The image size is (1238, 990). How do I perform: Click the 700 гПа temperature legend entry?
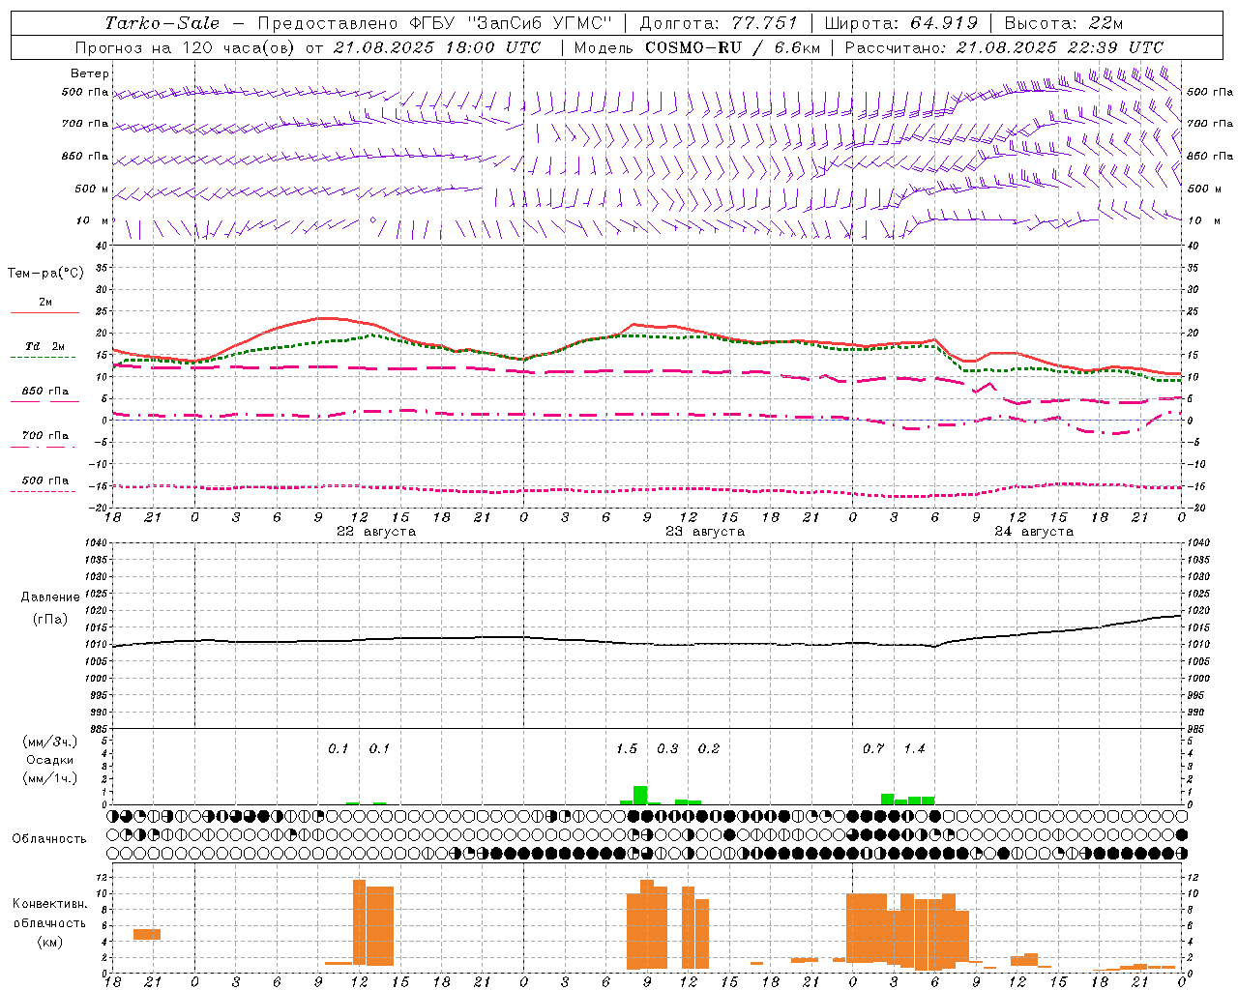point(44,441)
